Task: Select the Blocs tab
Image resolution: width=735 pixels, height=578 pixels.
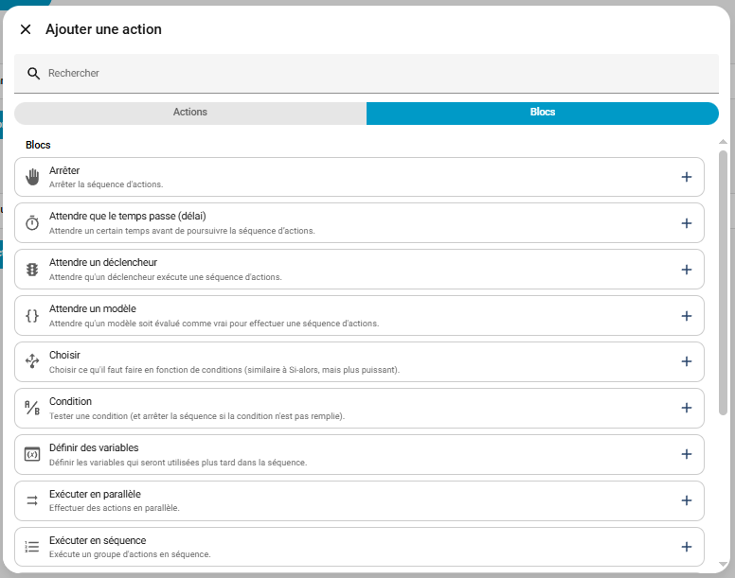Action: (x=543, y=113)
